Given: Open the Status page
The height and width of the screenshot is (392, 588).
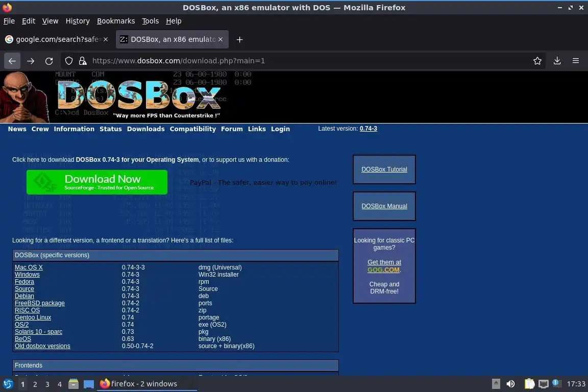Looking at the screenshot, I should (x=111, y=129).
